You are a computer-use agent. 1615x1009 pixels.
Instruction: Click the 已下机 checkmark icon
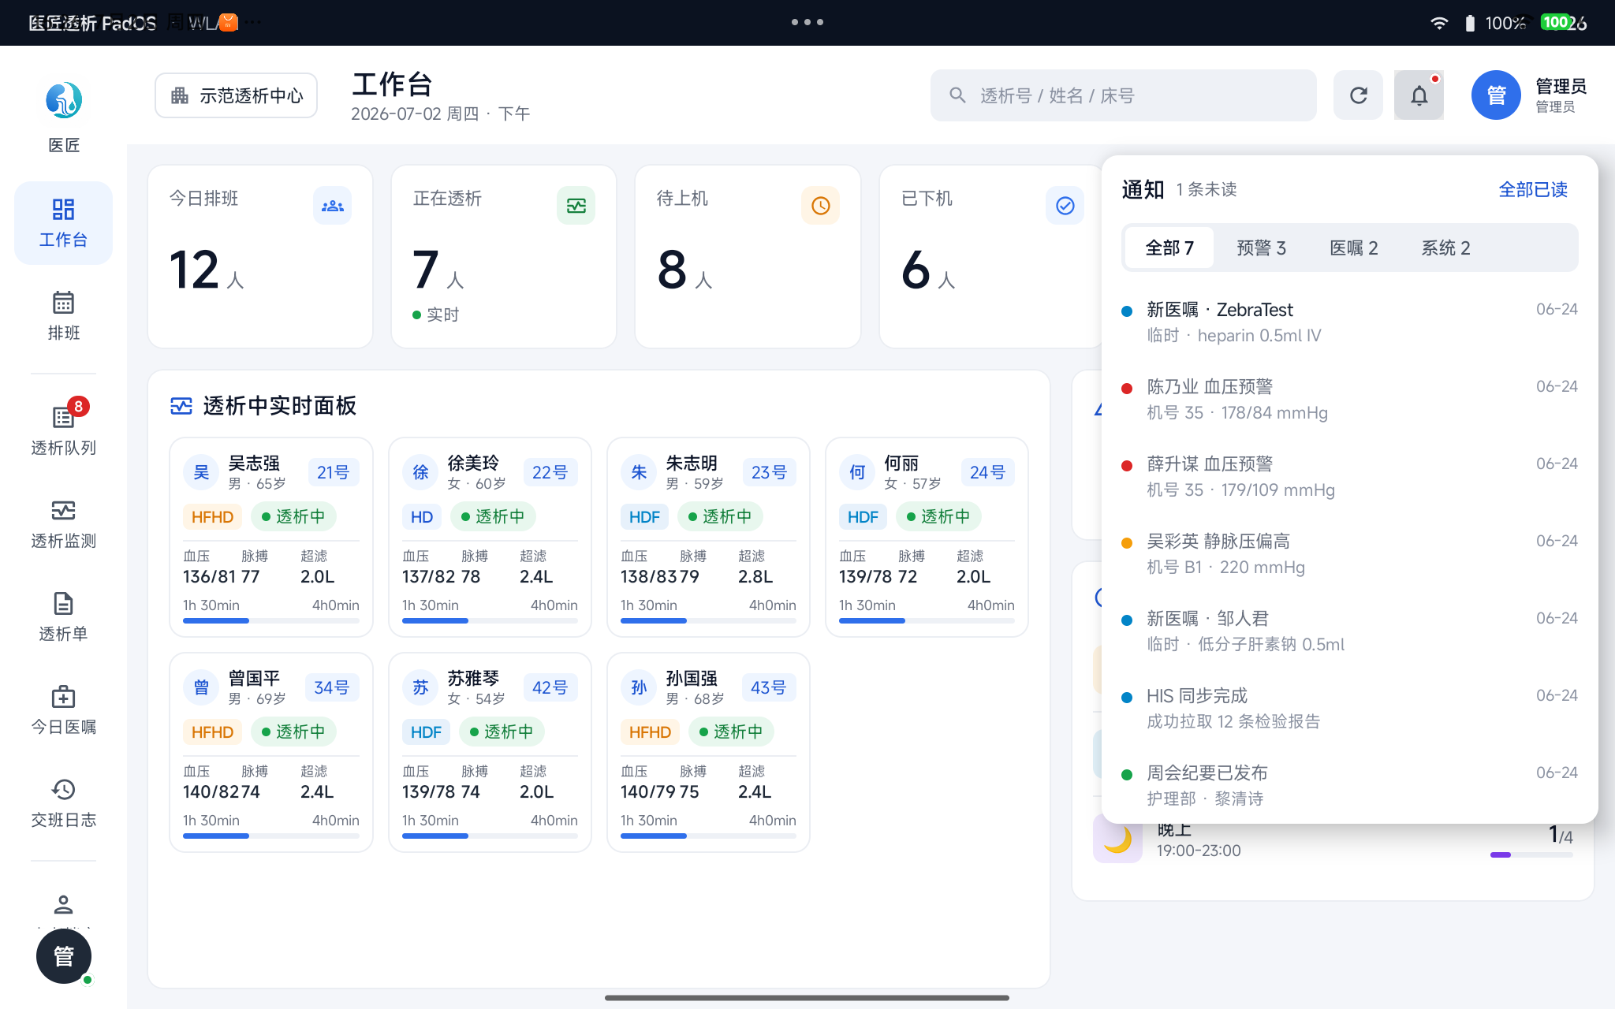[x=1065, y=206]
